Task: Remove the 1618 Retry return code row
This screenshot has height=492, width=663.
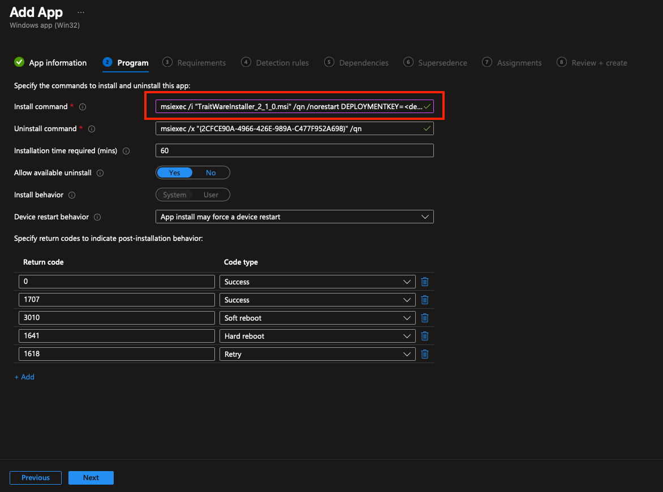Action: [x=425, y=354]
